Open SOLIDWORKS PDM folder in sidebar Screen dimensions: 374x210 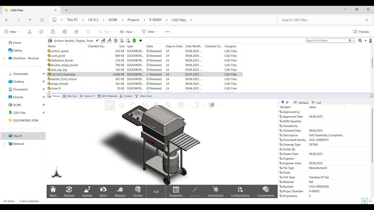coord(23,120)
